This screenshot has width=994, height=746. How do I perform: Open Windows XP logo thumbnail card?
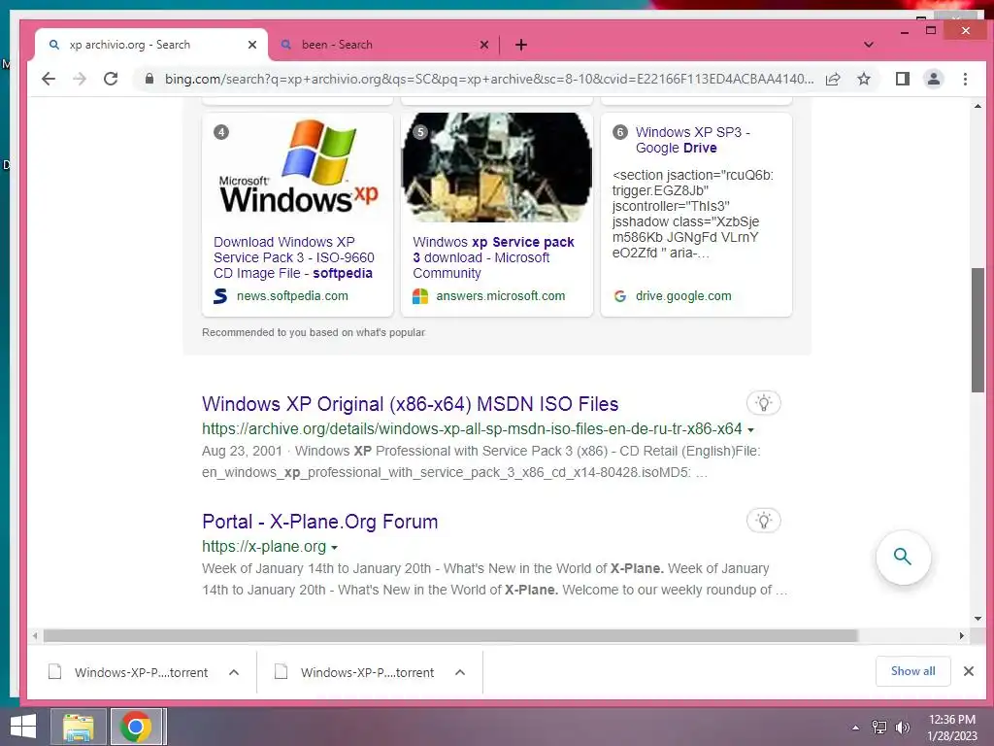click(x=297, y=167)
